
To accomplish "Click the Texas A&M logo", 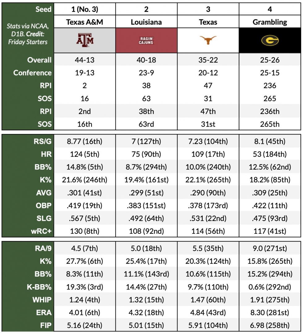I will (x=85, y=40).
